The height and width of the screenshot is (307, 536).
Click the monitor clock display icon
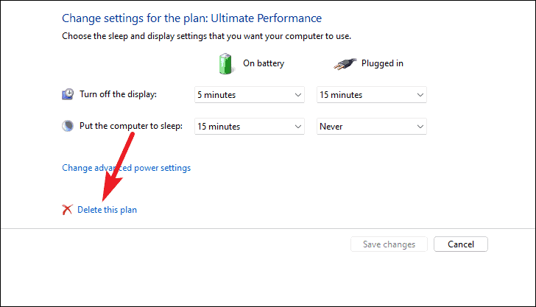(x=68, y=94)
